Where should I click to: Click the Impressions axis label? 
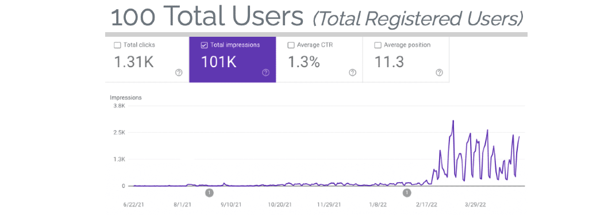tap(126, 98)
